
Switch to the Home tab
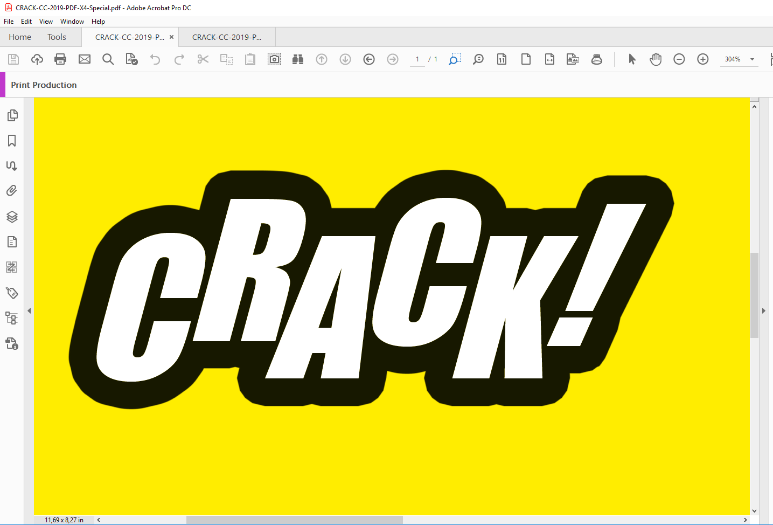pyautogui.click(x=20, y=37)
